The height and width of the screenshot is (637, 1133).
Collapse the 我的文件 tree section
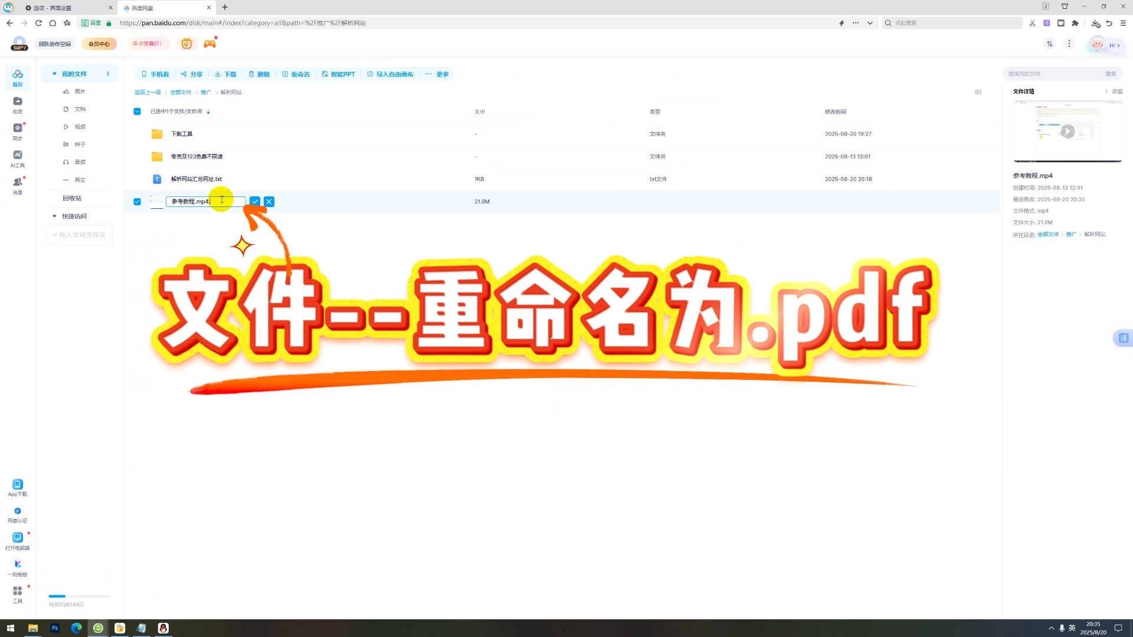click(x=54, y=74)
